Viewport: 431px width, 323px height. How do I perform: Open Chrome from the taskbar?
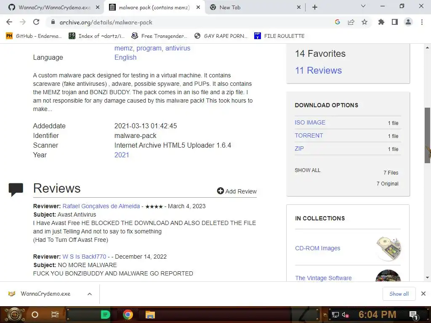pos(128,315)
